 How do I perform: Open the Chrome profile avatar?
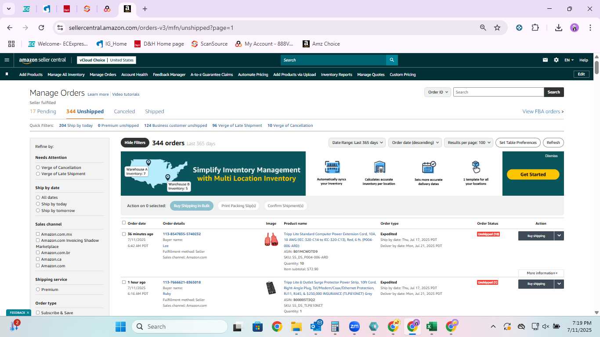[575, 28]
